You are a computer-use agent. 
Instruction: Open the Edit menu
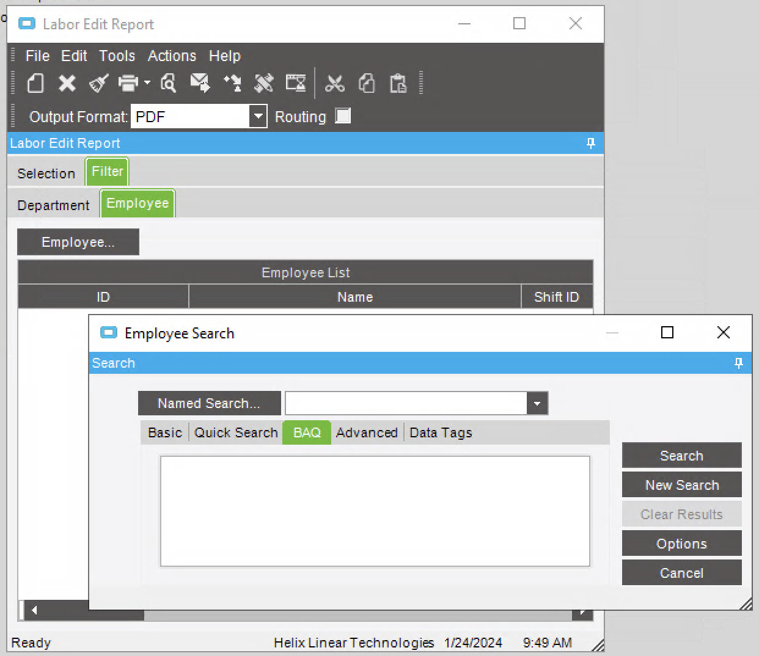(x=74, y=56)
